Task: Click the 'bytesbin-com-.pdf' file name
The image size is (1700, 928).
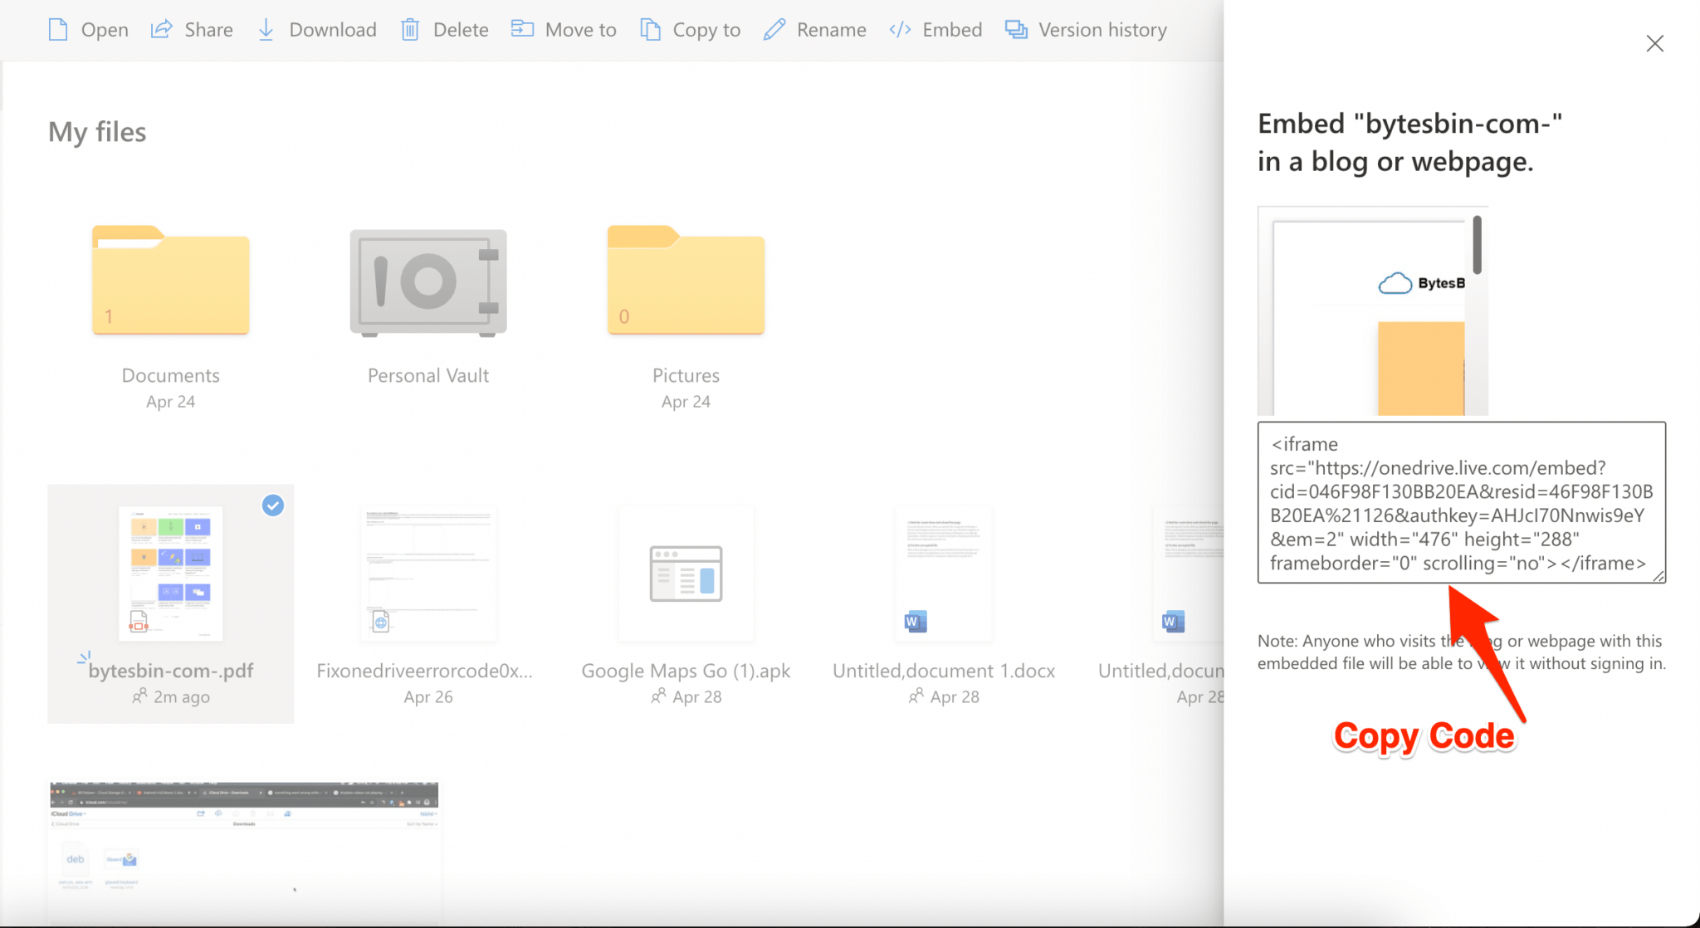Action: click(171, 671)
